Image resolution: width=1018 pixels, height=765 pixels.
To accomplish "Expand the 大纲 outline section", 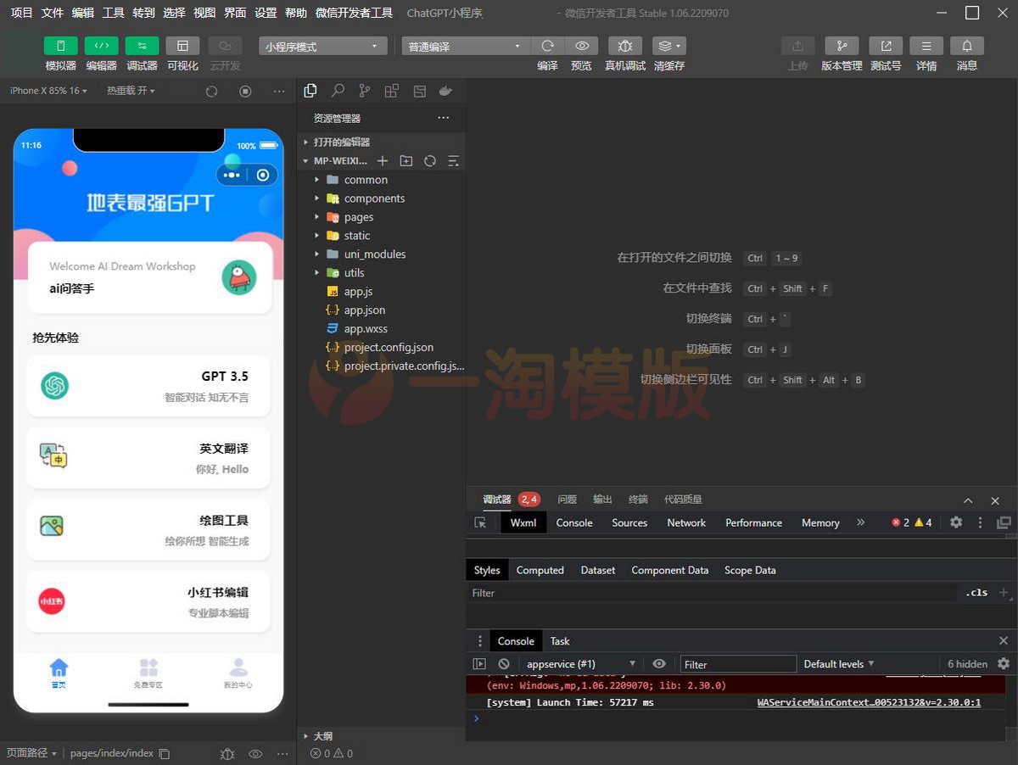I will 381,736.
